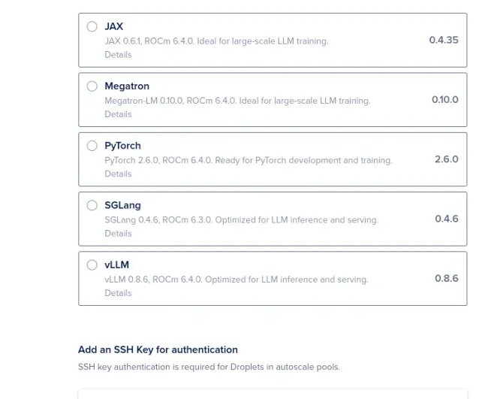Click the SSH key box below authentication heading
Image resolution: width=488 pixels, height=399 pixels.
(273, 394)
